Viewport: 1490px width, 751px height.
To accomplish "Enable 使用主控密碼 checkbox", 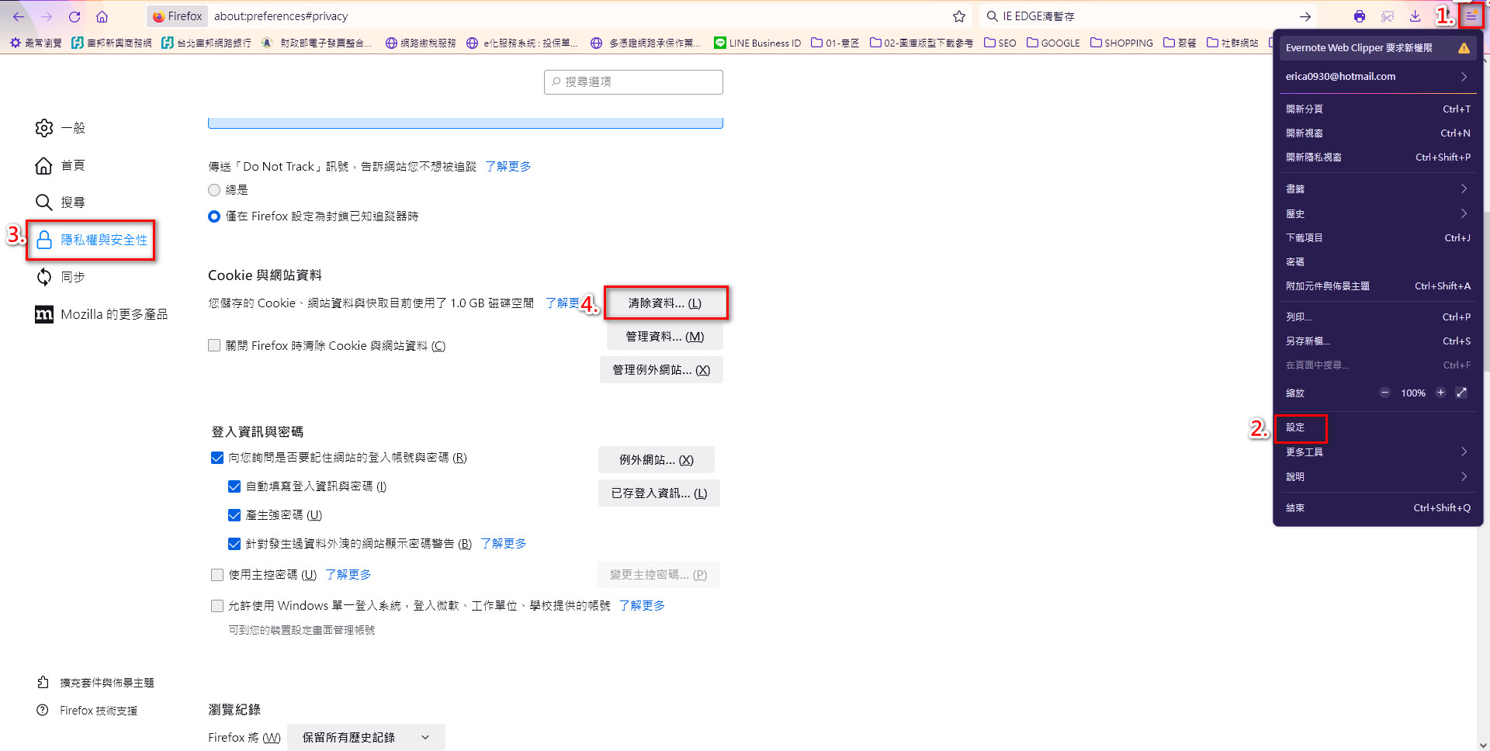I will (217, 575).
